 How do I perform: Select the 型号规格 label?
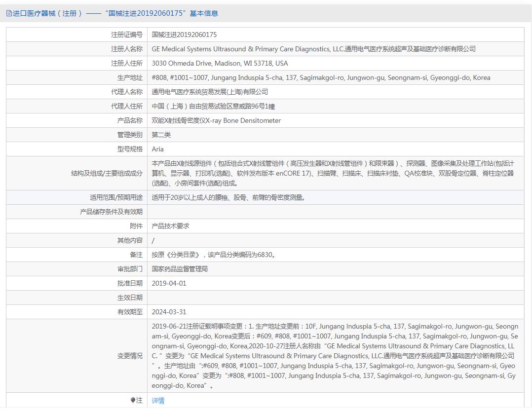coord(130,149)
